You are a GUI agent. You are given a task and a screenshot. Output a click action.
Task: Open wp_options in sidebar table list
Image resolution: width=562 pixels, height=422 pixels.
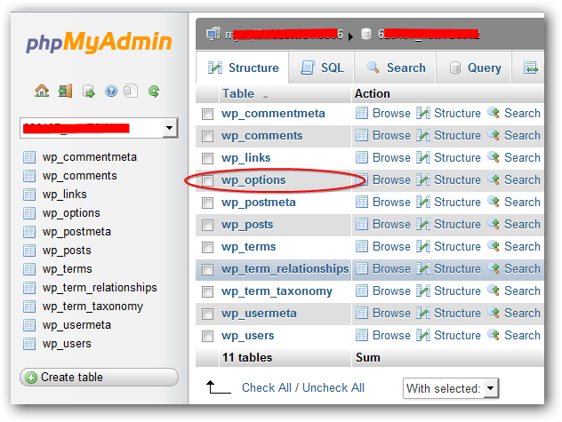pos(71,213)
